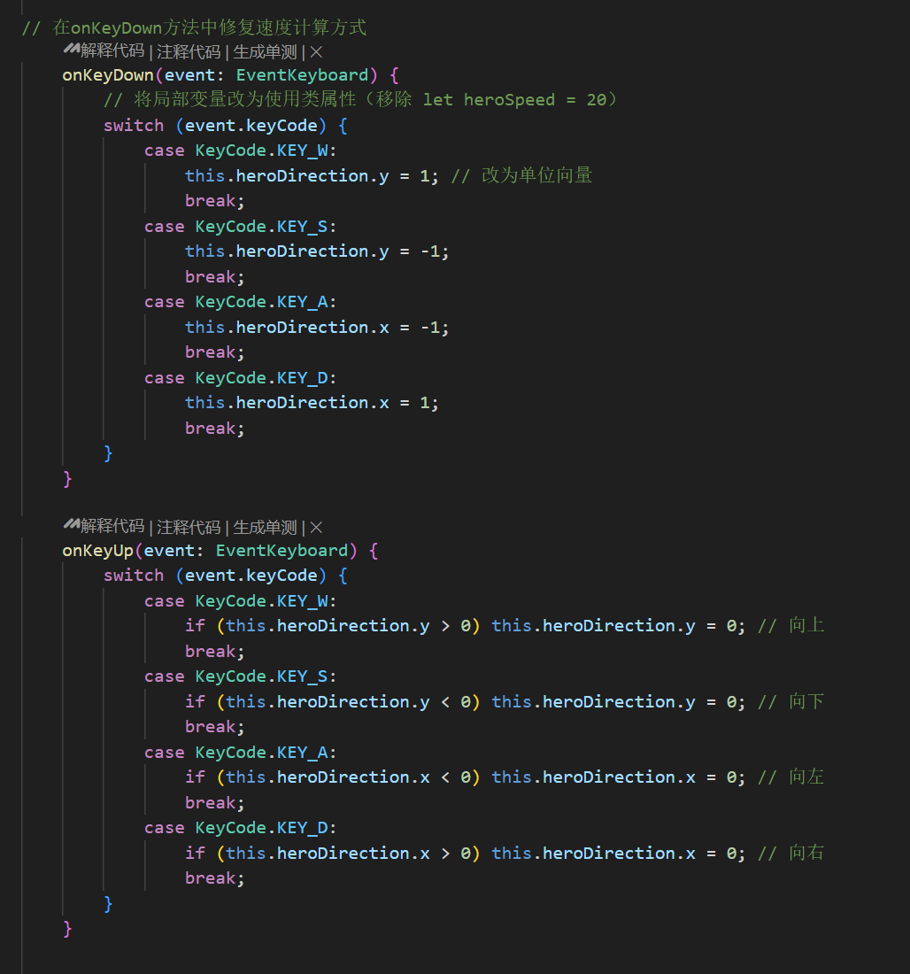Image resolution: width=910 pixels, height=974 pixels.
Task: Click the AI logo icon above onKeyUp
Action: coord(72,524)
